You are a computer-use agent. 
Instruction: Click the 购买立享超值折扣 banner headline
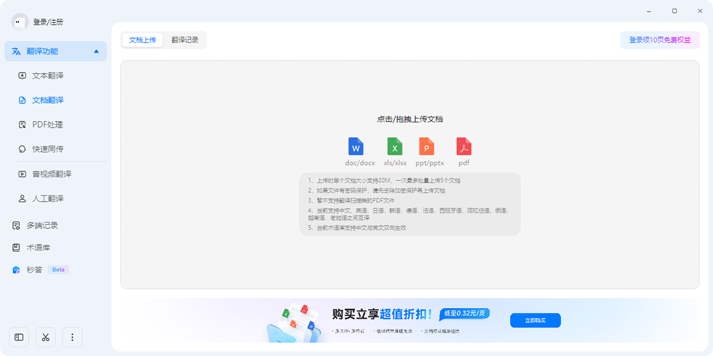[x=382, y=314]
